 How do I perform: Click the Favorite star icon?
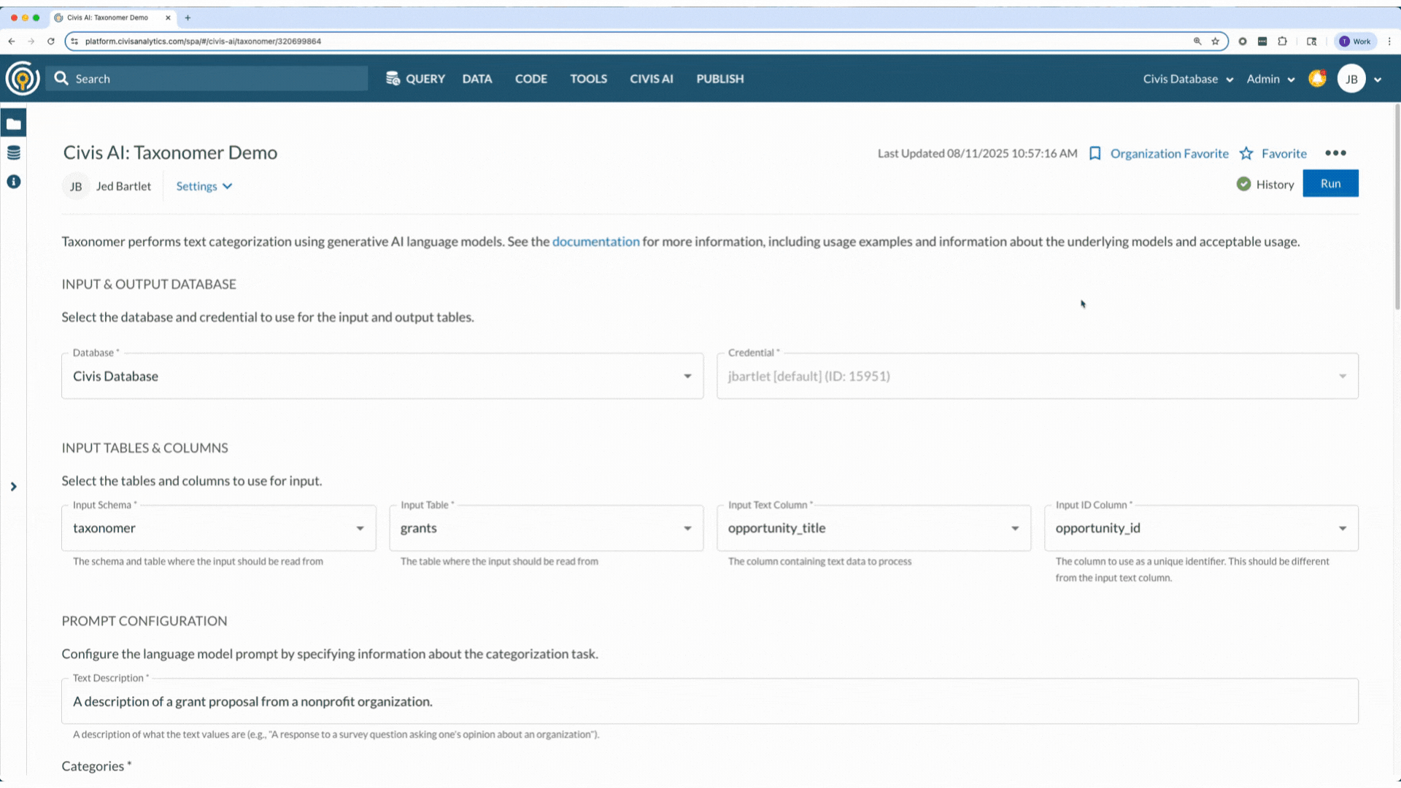[x=1246, y=153]
